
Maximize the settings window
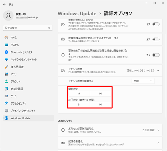tap(155, 3)
